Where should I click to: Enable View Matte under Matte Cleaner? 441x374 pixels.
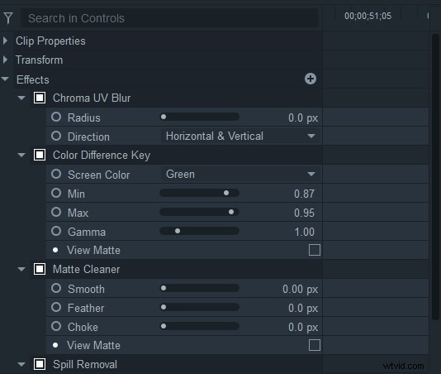click(315, 345)
